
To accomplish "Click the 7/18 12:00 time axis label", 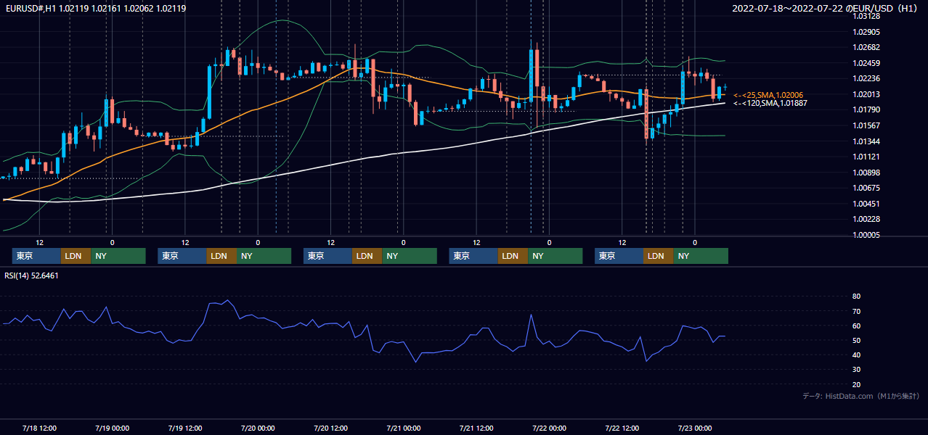I will pos(39,428).
